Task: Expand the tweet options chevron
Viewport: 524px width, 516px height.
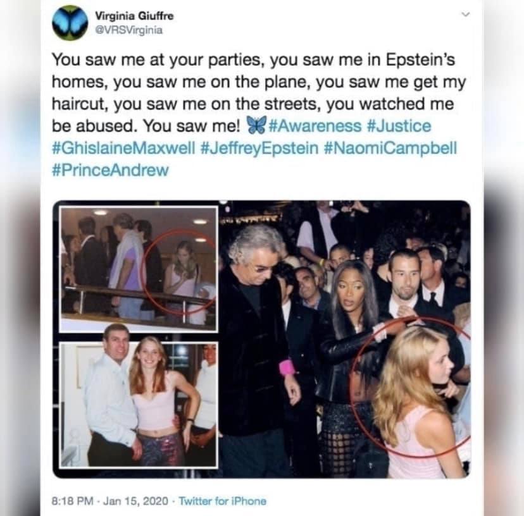Action: 465,15
